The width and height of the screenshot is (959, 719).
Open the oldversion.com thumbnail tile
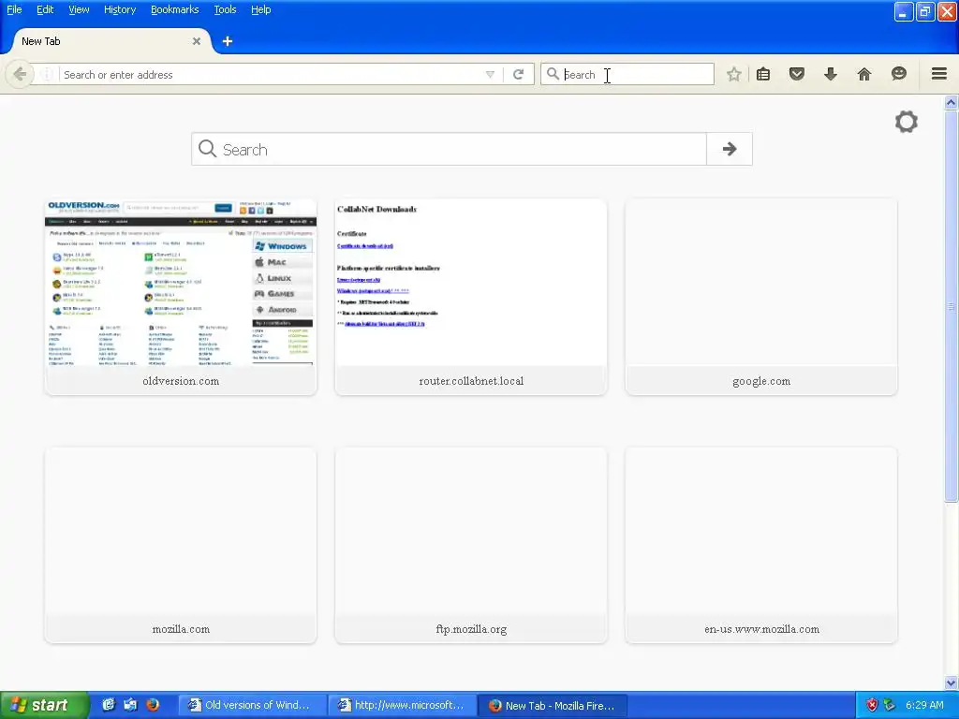click(181, 297)
